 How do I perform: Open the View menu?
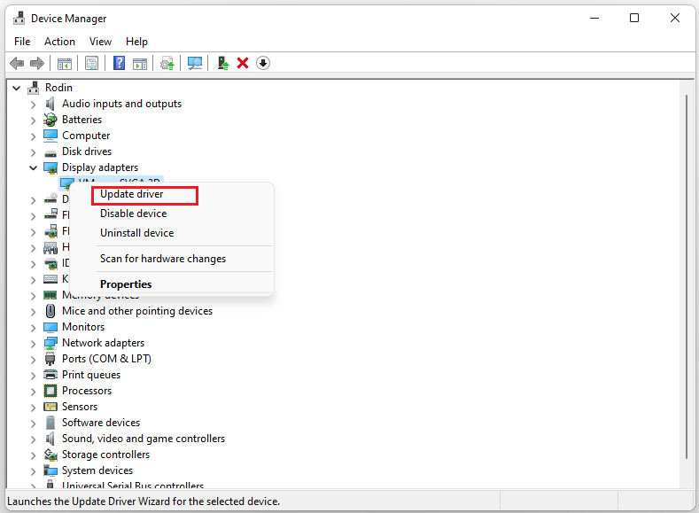tap(100, 42)
